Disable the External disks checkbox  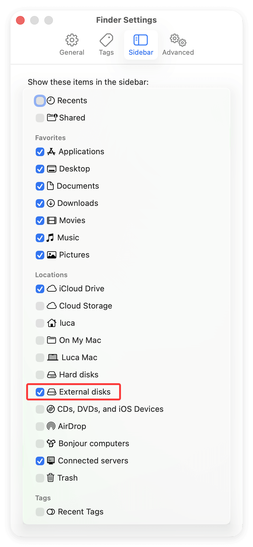point(40,392)
